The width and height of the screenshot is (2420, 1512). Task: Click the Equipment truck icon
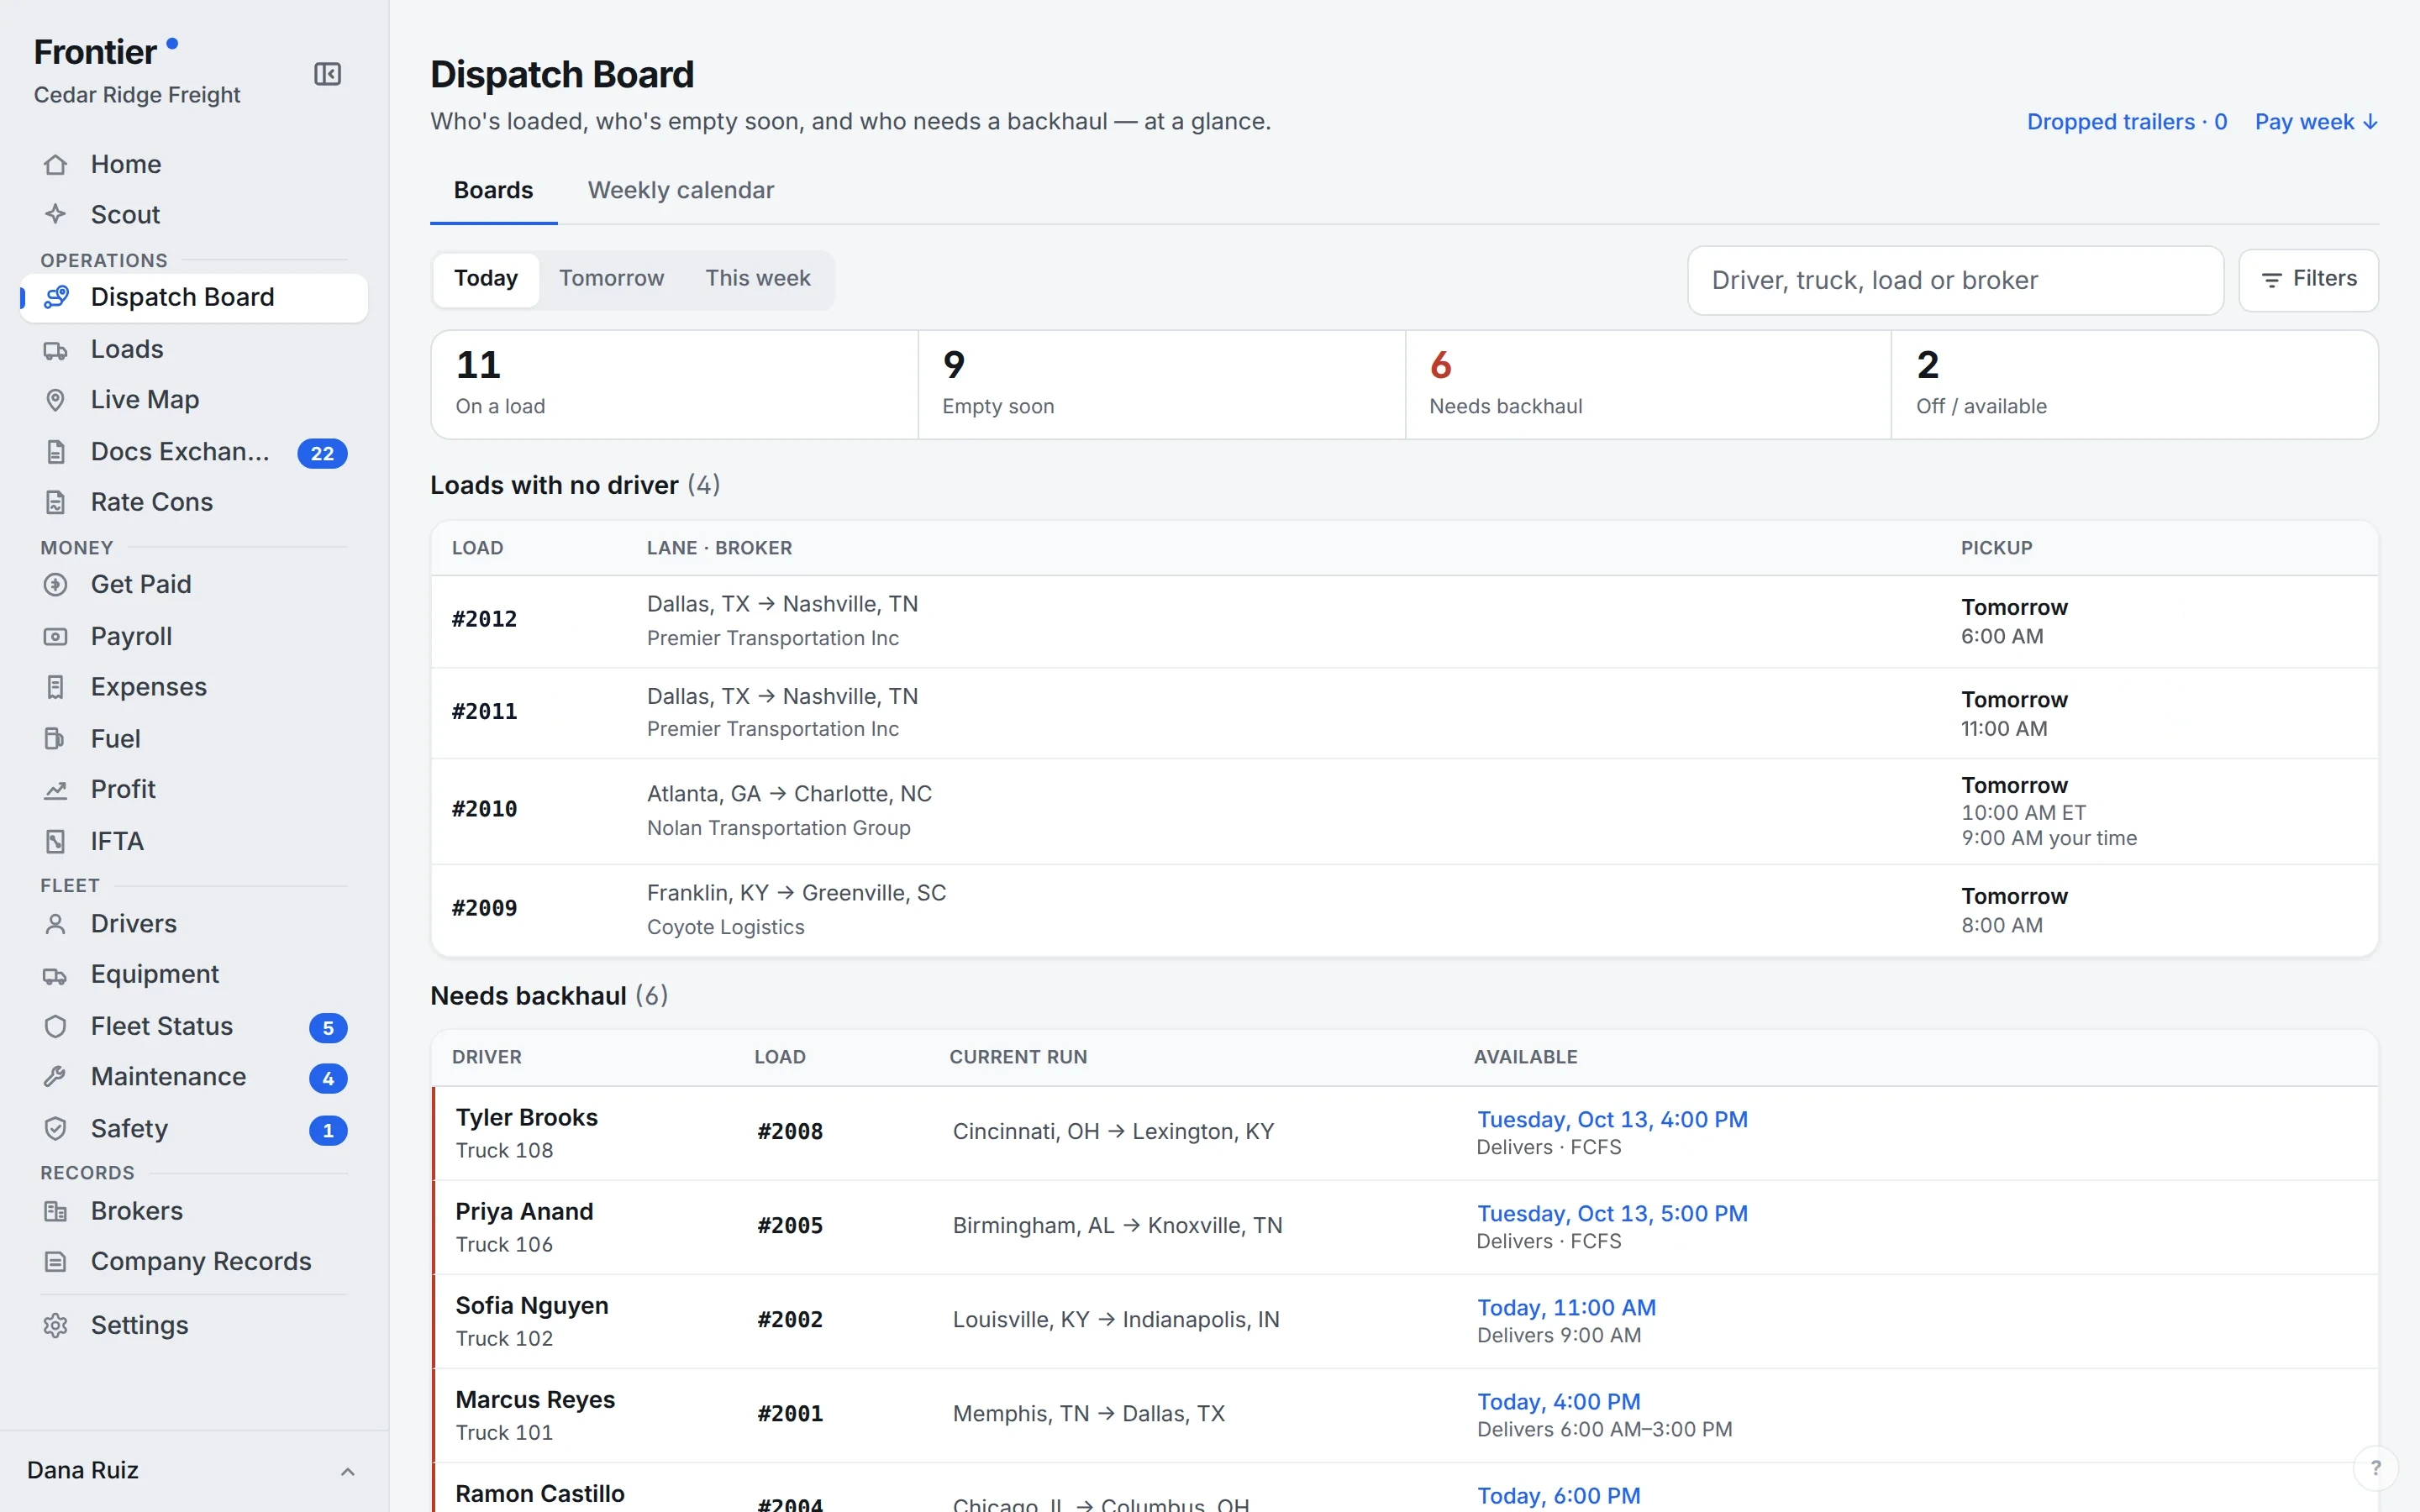tap(56, 975)
